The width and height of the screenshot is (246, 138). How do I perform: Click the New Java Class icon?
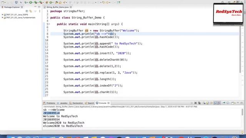click(51, 2)
